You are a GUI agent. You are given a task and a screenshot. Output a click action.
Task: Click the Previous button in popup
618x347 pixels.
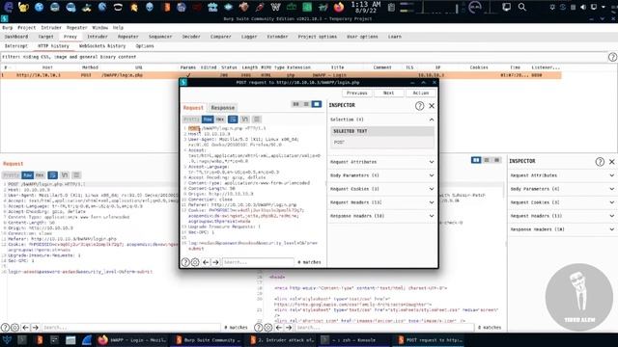tap(357, 93)
